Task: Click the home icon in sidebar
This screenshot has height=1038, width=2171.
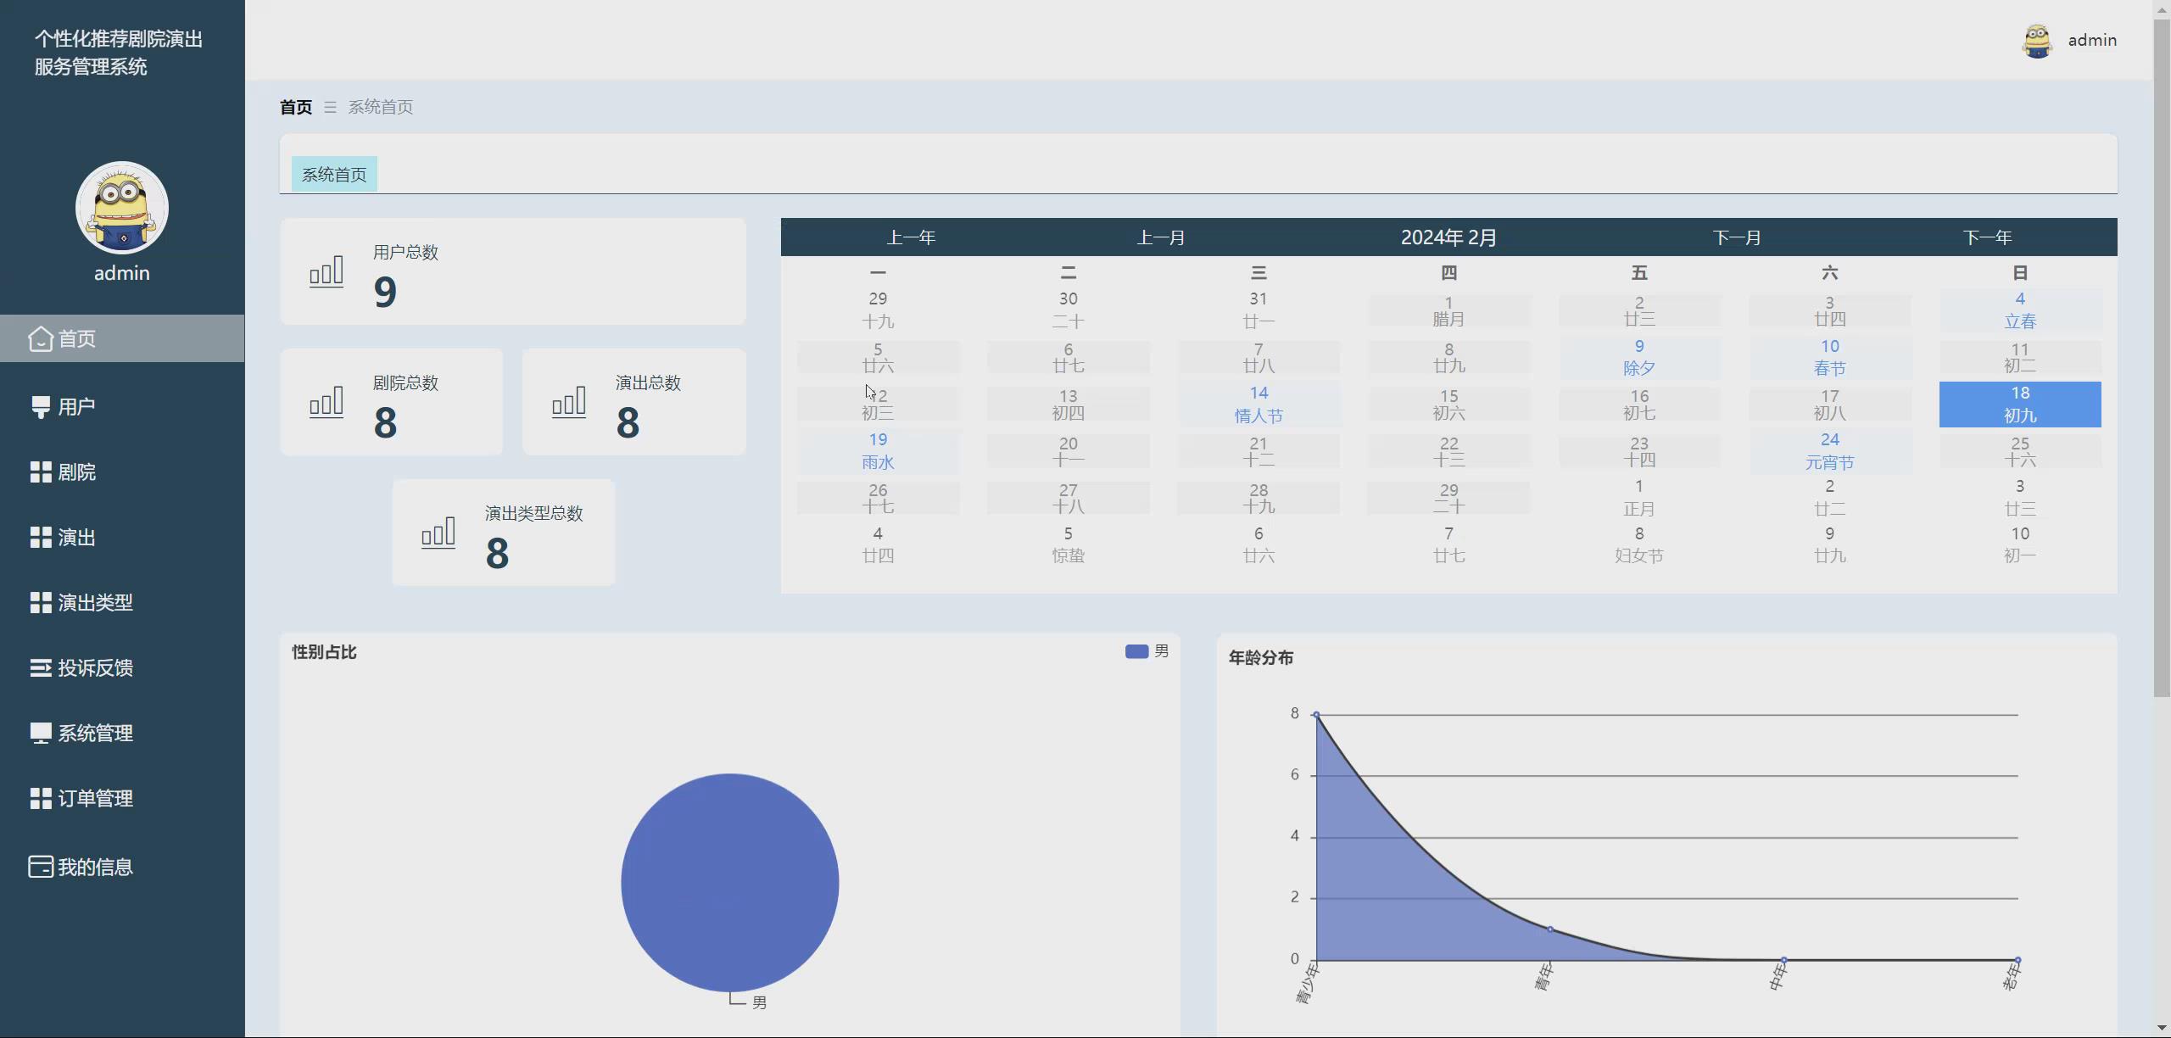Action: coord(40,338)
